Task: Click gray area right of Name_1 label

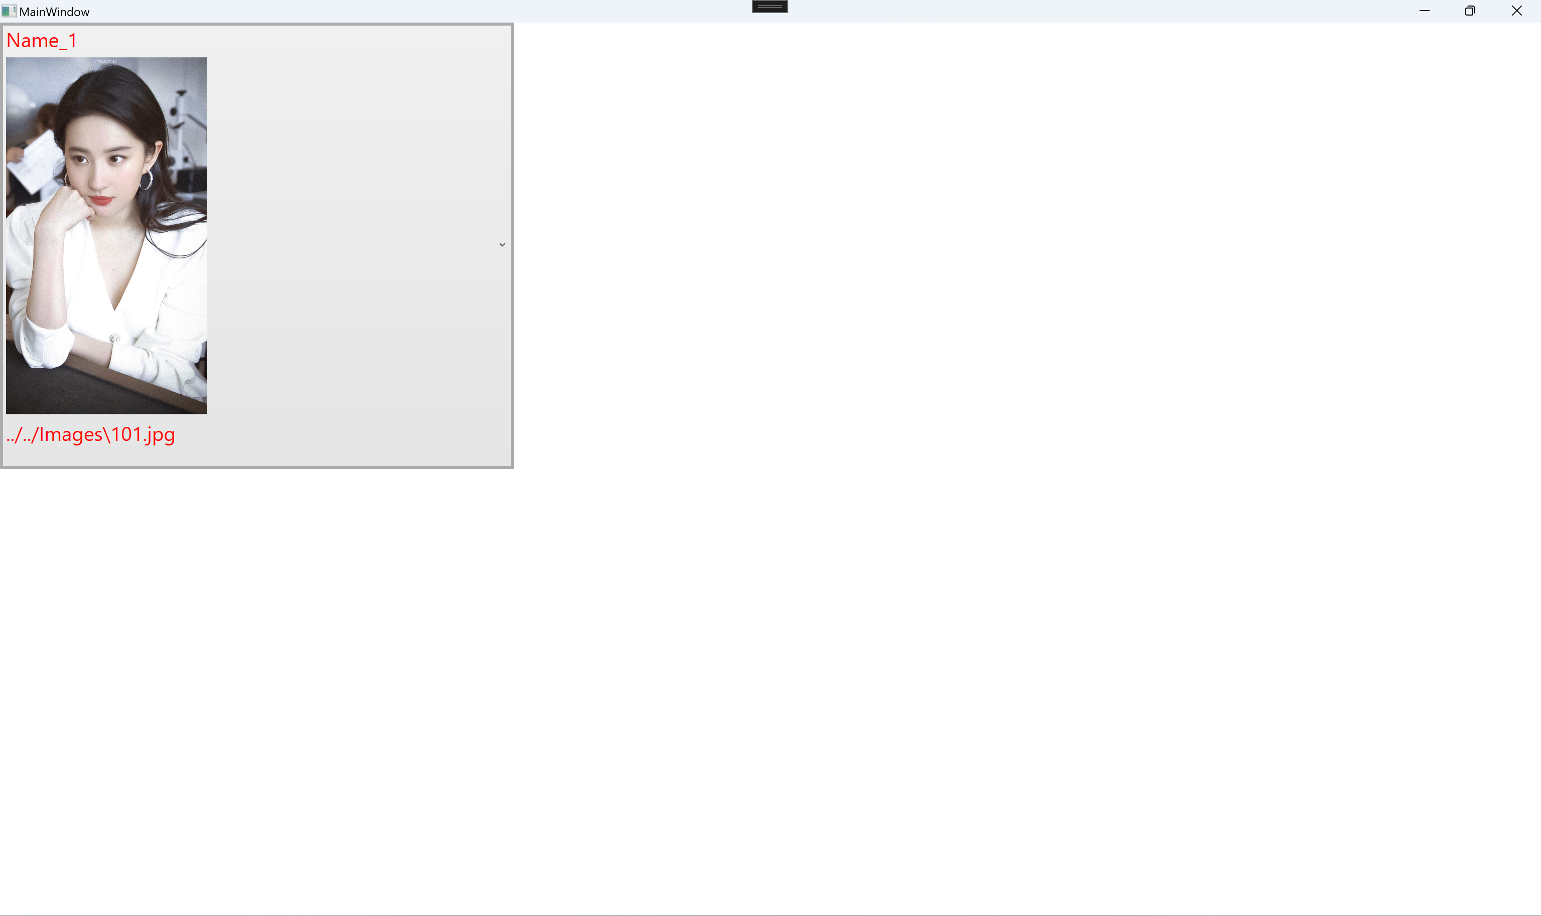Action: pyautogui.click(x=290, y=41)
